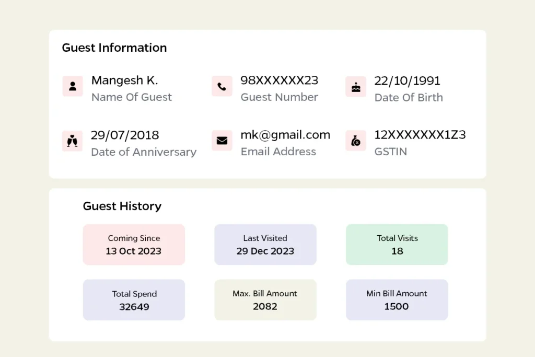Image resolution: width=535 pixels, height=357 pixels.
Task: Click the money bag GSTIN icon
Action: pos(356,140)
